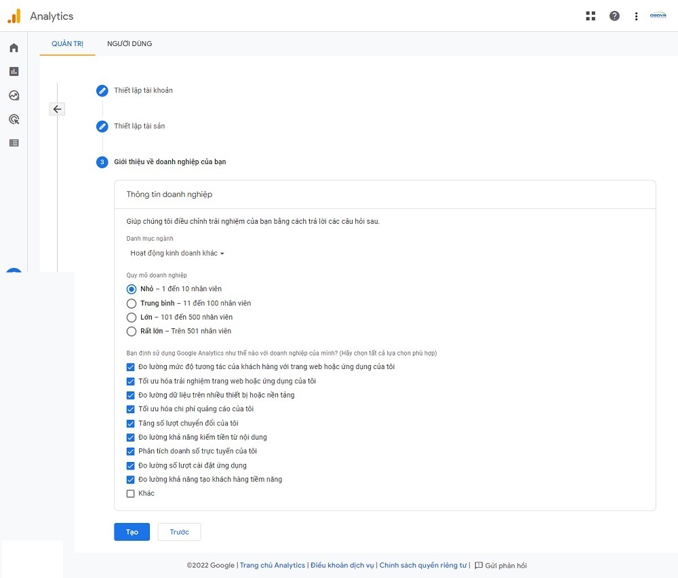Open the Home page from the sidebar
Viewport: 678px width, 578px height.
coord(14,47)
